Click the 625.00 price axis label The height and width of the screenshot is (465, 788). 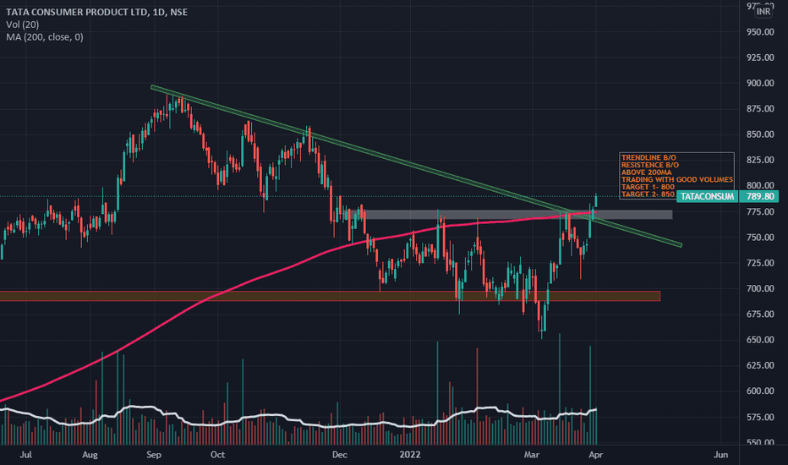760,365
